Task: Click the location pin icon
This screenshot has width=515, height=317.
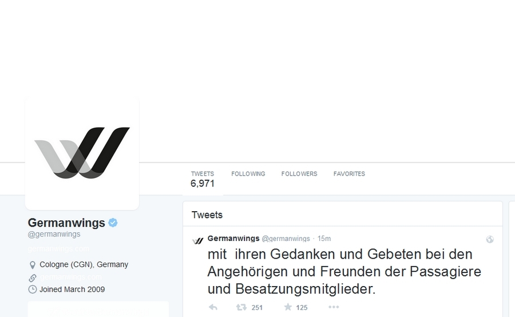Action: pyautogui.click(x=33, y=265)
